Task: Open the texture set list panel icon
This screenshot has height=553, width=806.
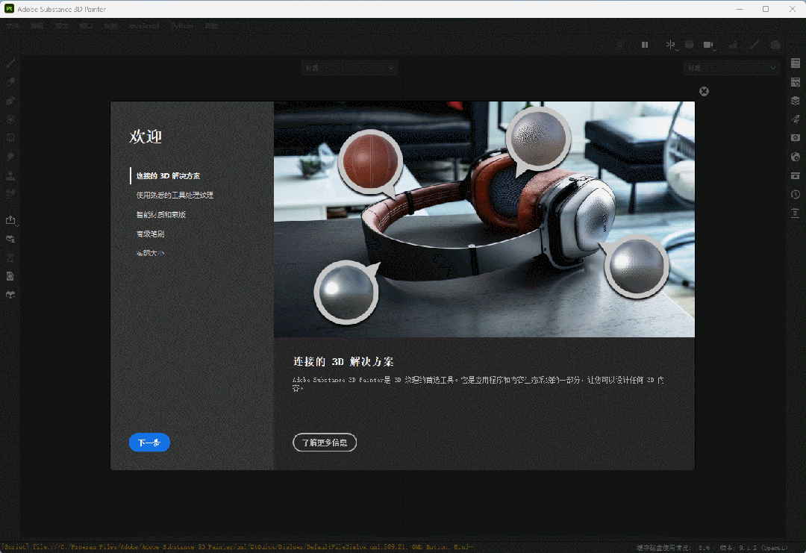Action: pos(796,63)
